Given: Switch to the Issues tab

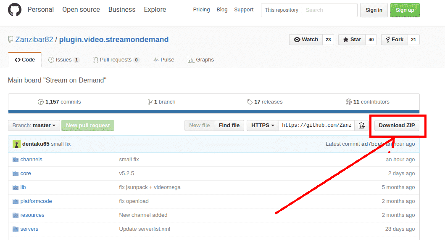Looking at the screenshot, I should pyautogui.click(x=63, y=60).
